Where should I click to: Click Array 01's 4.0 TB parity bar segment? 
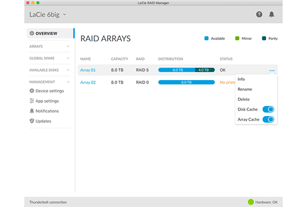[x=205, y=70]
